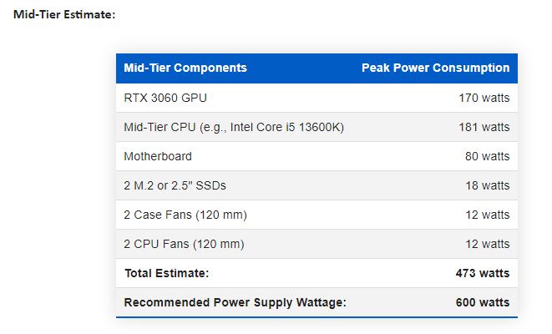Screen dimensions: 552x334
Task: Click the 'Mid-Tier CPU' label text
Action: pos(161,127)
